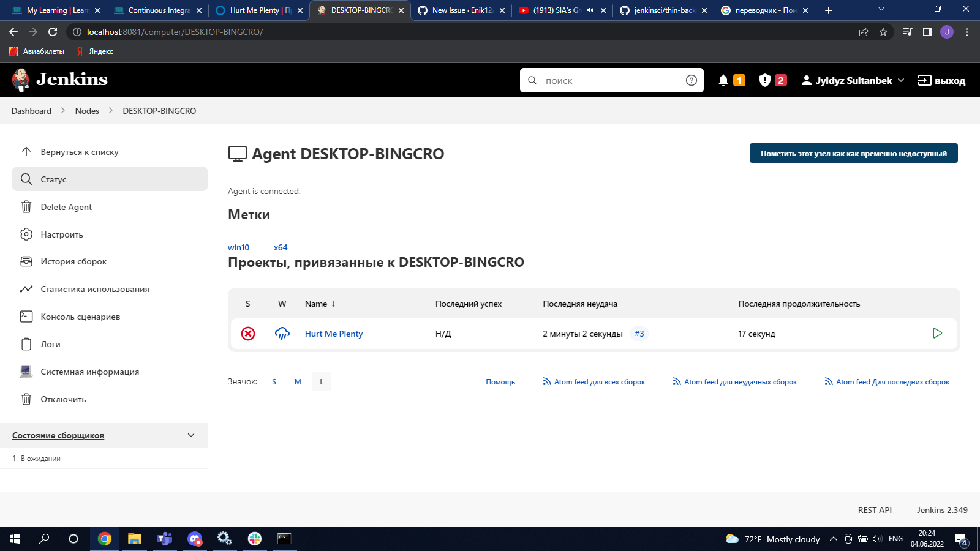980x551 pixels.
Task: Open the Статус sidebar item
Action: 110,179
